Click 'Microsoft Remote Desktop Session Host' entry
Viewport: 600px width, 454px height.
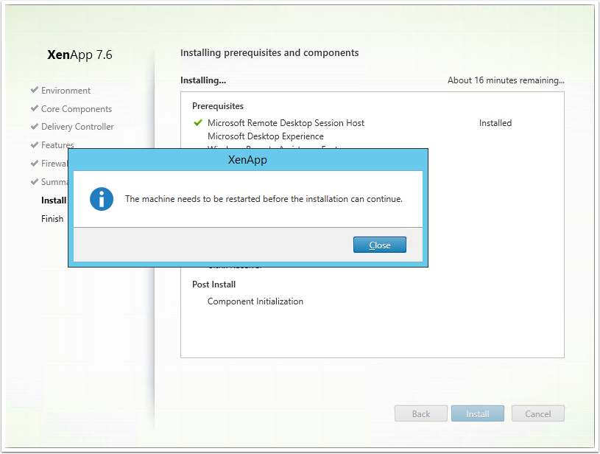click(286, 123)
